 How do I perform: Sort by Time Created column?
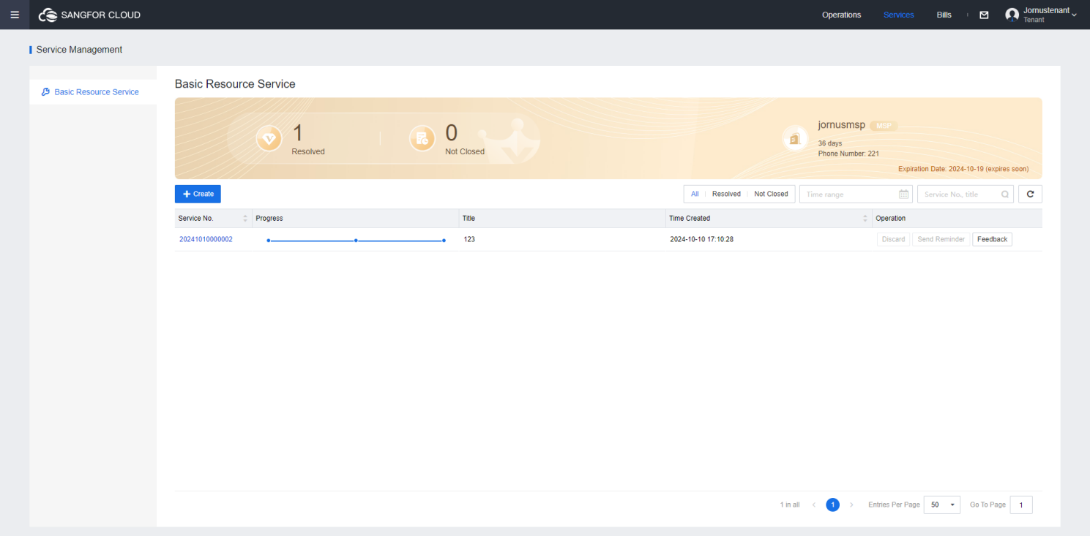click(865, 219)
